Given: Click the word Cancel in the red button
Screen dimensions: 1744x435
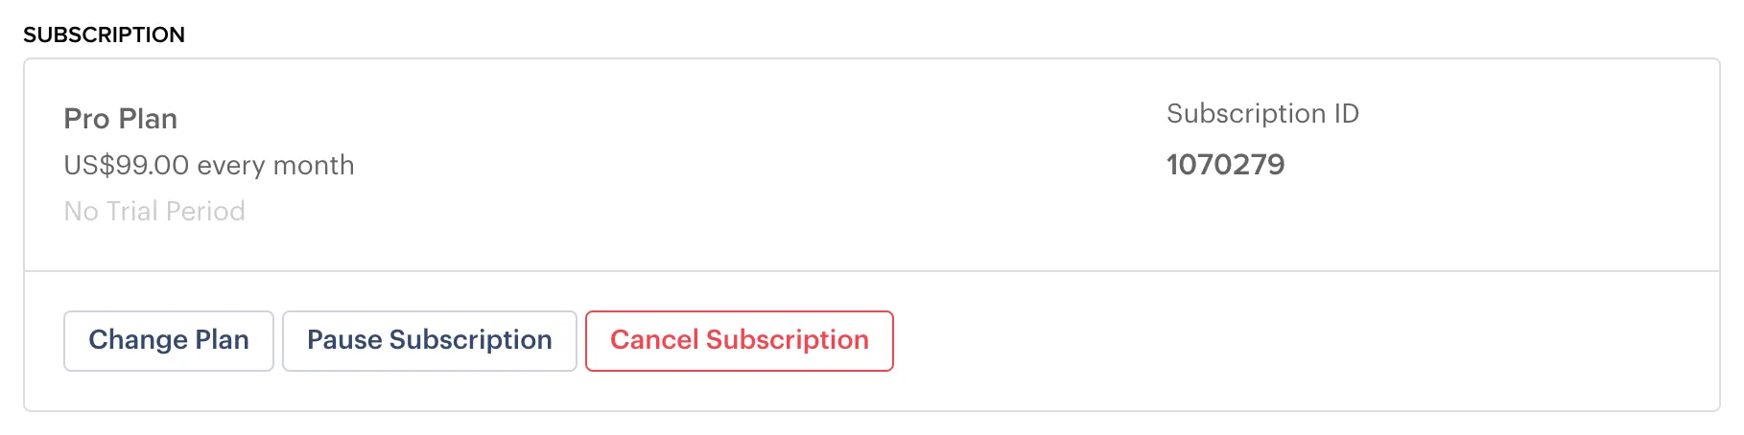Looking at the screenshot, I should 654,340.
